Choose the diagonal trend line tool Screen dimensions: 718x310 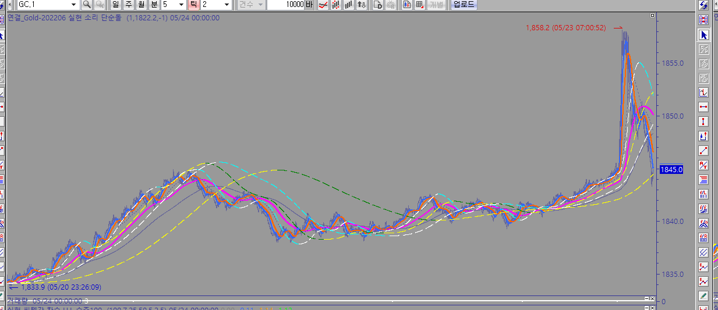click(x=703, y=151)
